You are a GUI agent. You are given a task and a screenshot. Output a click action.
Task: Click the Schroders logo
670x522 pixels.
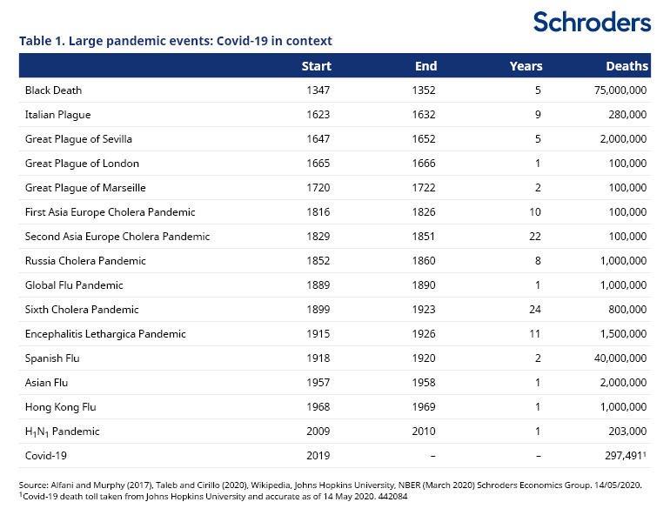592,21
